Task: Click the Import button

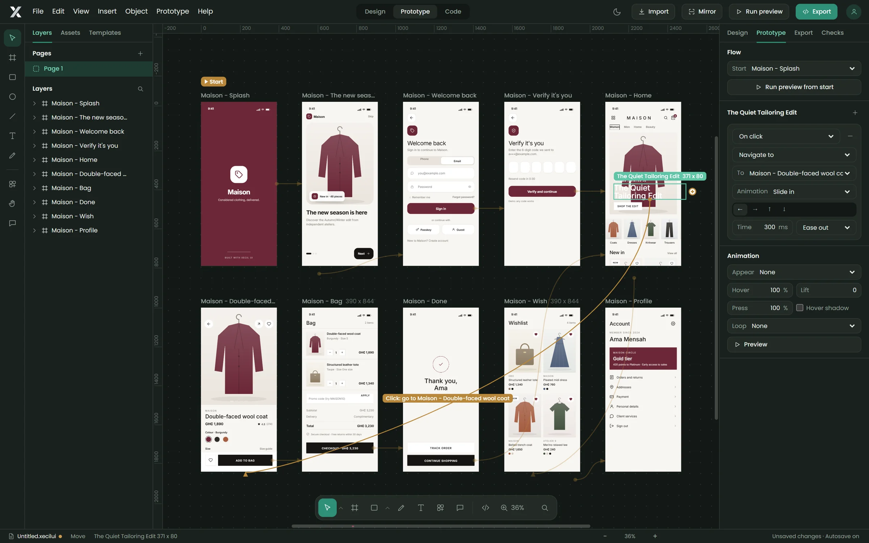Action: [x=653, y=12]
